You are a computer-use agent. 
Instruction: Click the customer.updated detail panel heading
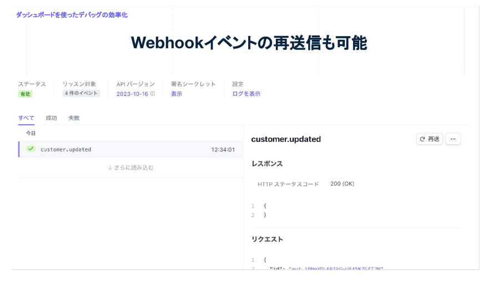(x=286, y=139)
